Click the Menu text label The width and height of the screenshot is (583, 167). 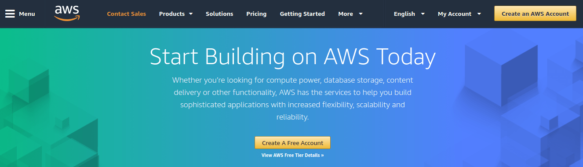coord(27,14)
